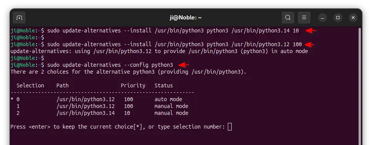
Task: Open the hamburger main menu
Action: point(304,18)
